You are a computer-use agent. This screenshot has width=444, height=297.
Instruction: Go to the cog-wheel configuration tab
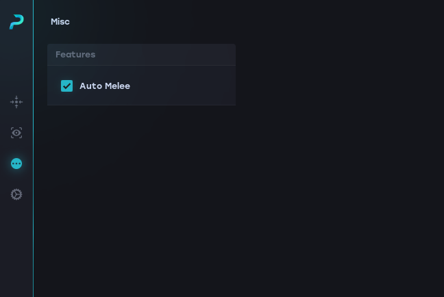(x=16, y=194)
